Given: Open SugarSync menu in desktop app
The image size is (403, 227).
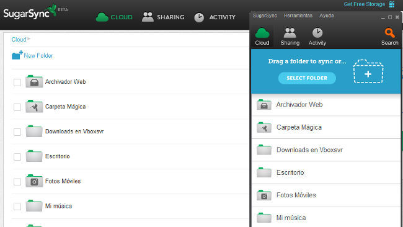Looking at the screenshot, I should point(265,16).
